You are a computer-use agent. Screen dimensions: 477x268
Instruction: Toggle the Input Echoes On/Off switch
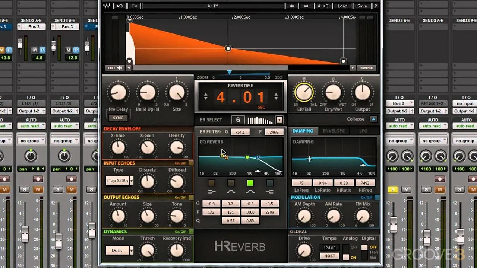point(191,163)
